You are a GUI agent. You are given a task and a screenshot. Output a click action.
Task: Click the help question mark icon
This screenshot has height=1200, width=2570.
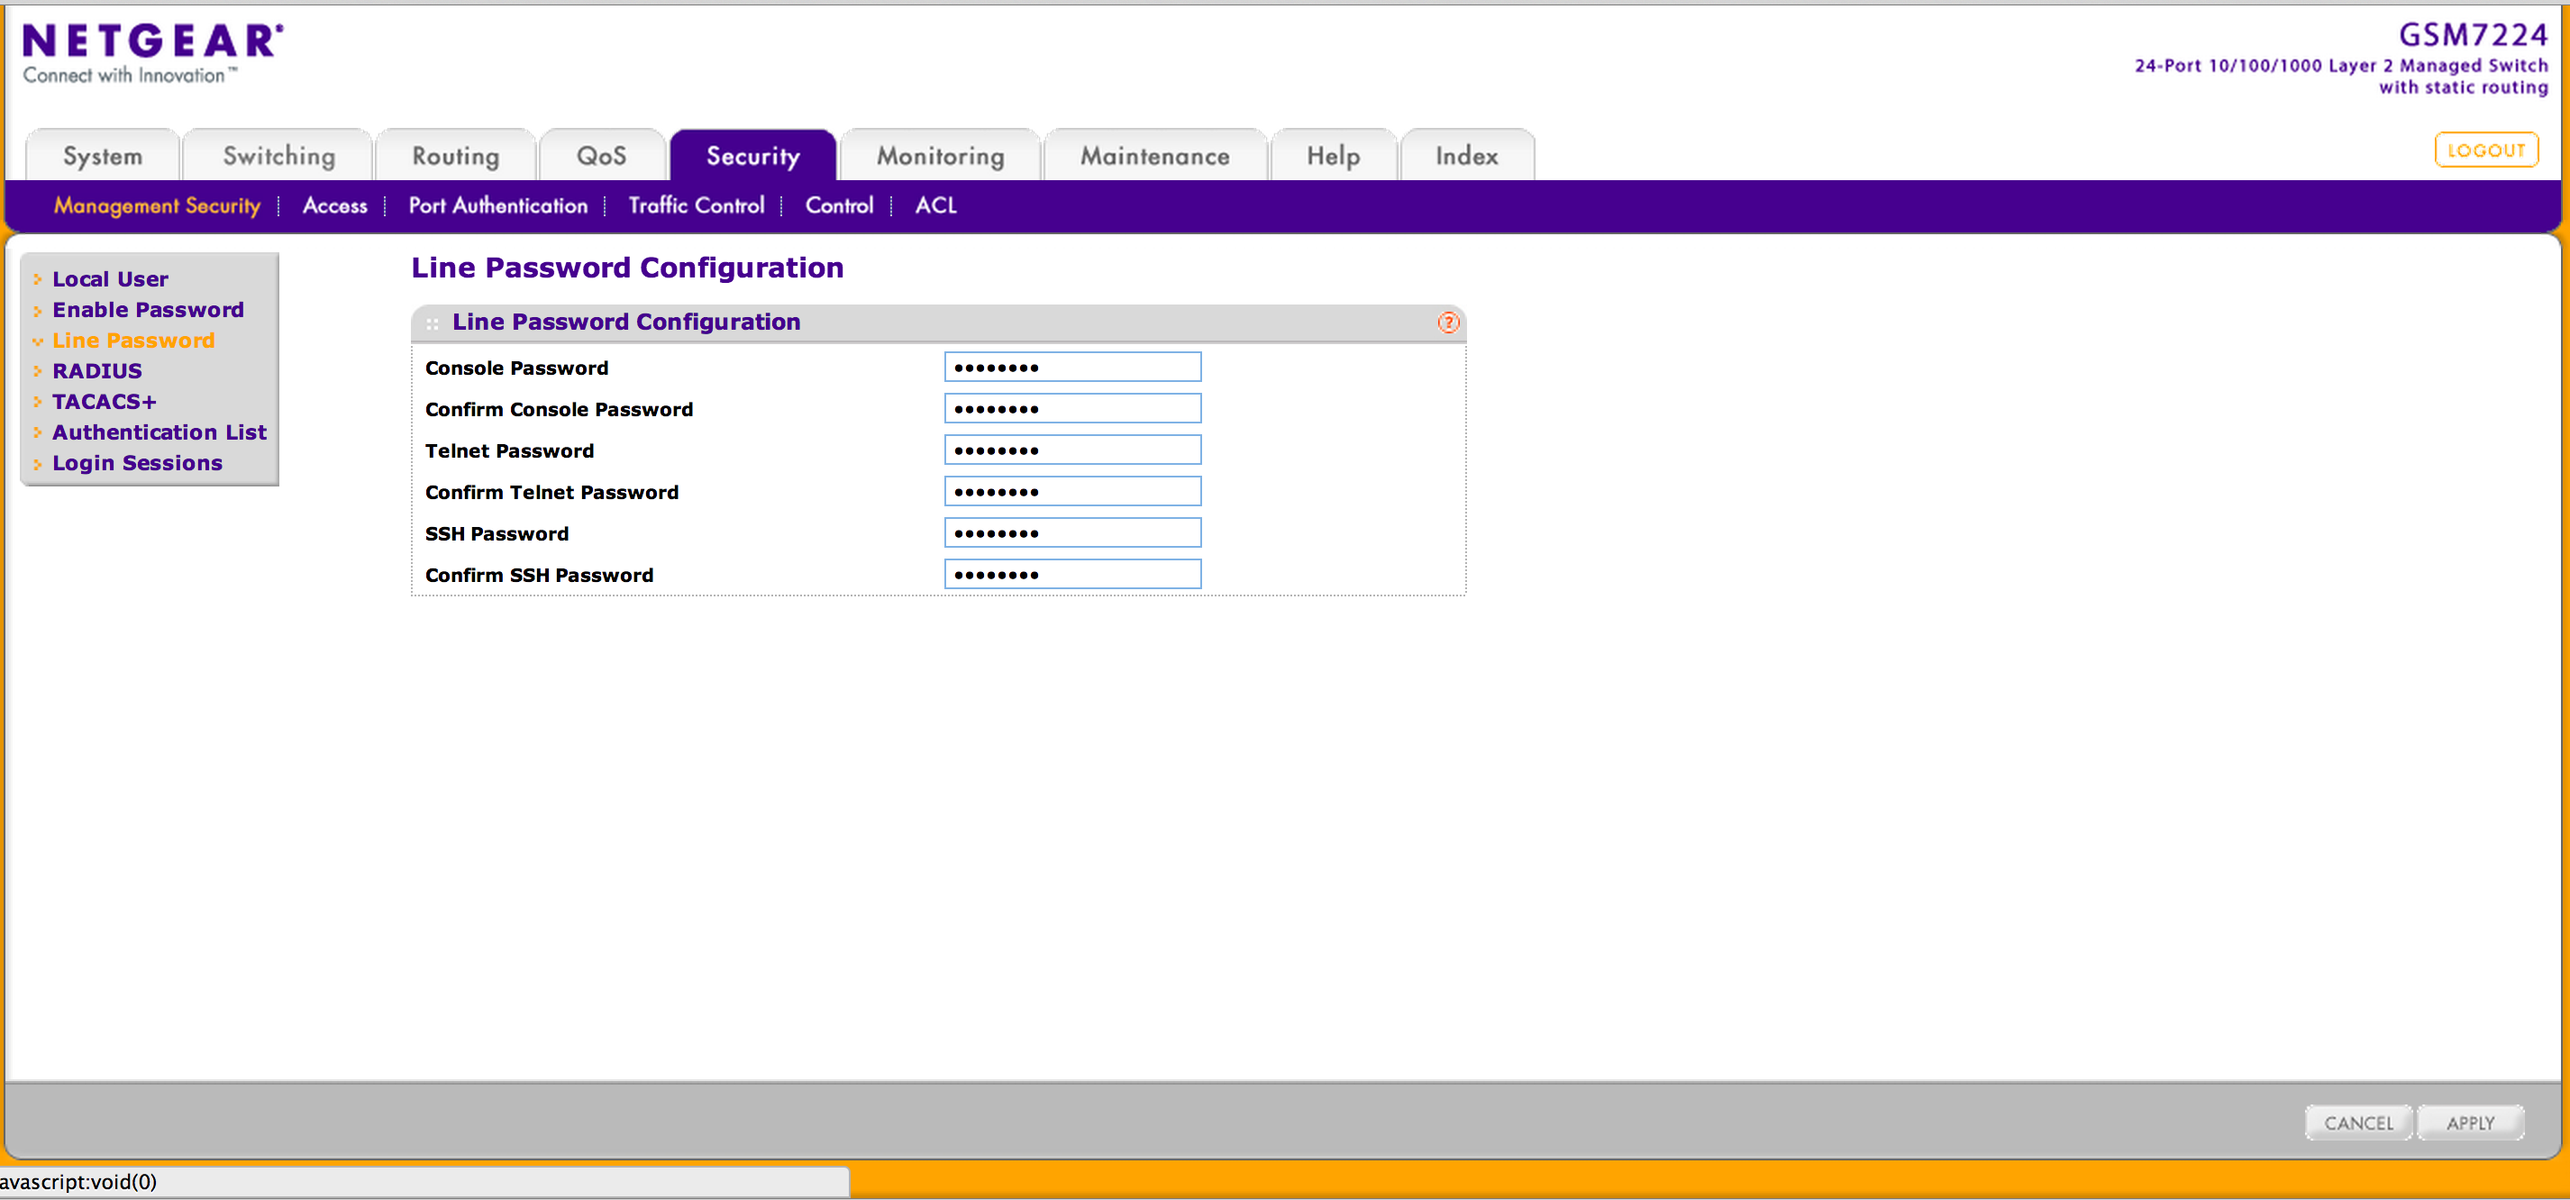(1447, 323)
